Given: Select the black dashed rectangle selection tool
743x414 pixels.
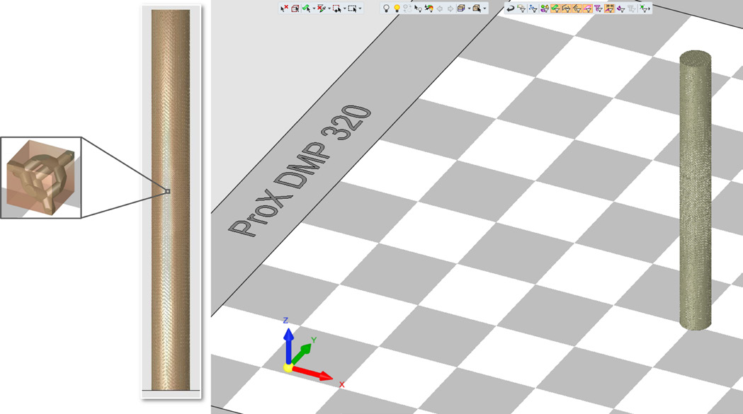Looking at the screenshot, I should (x=352, y=8).
